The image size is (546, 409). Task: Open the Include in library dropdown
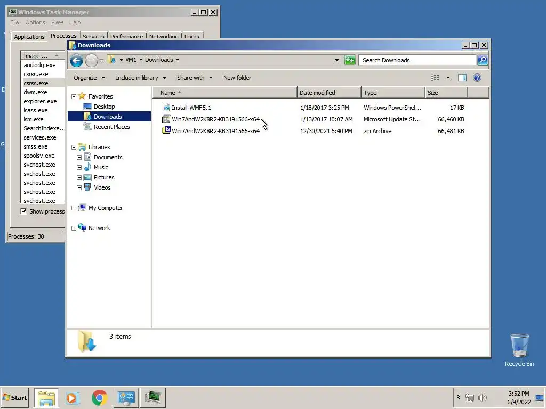(141, 78)
